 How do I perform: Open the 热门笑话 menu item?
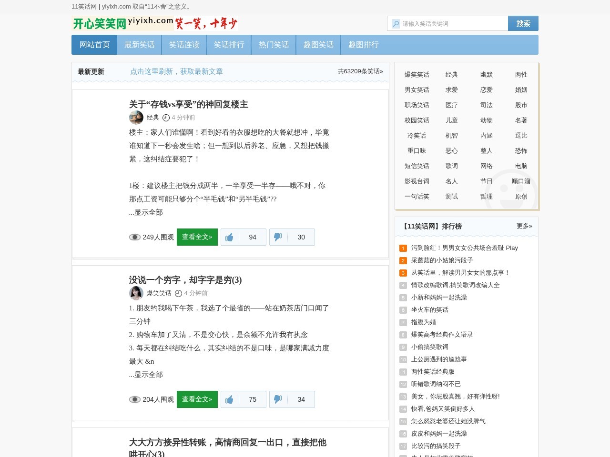[x=274, y=44]
